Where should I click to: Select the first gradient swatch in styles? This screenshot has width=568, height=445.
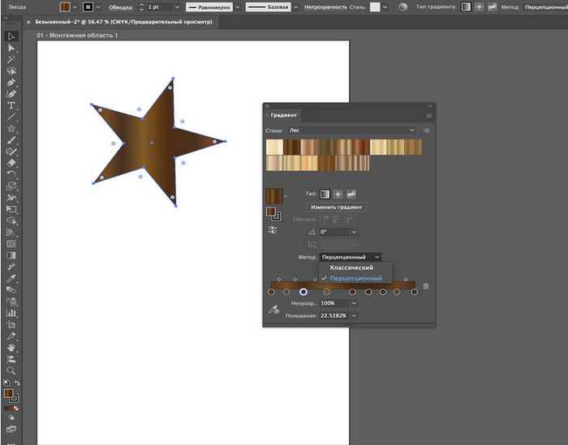point(273,147)
